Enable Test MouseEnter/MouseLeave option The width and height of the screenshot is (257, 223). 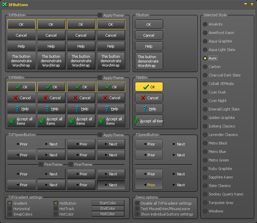coord(137,209)
